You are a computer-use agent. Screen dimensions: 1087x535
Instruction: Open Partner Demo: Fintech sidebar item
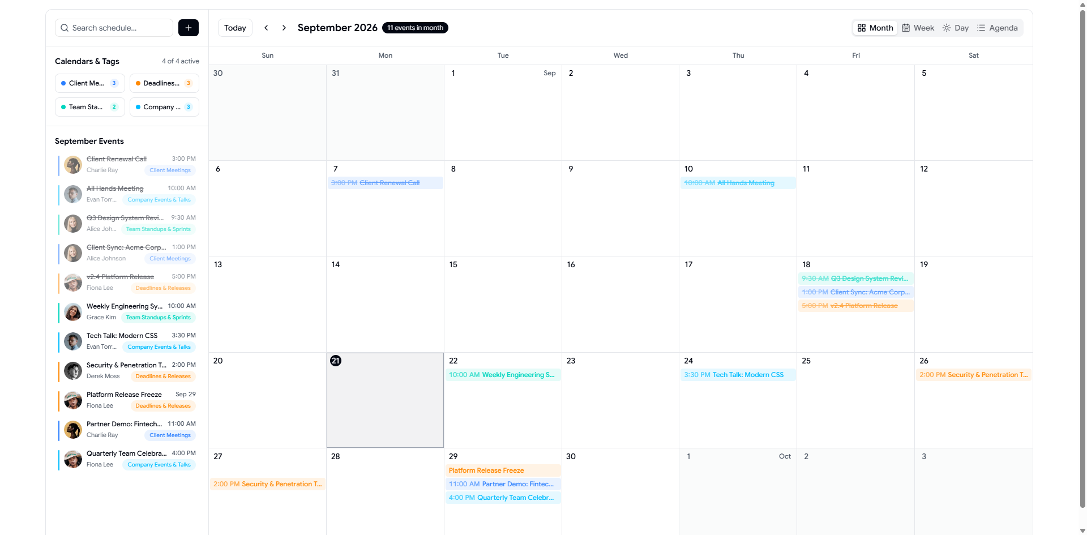127,430
